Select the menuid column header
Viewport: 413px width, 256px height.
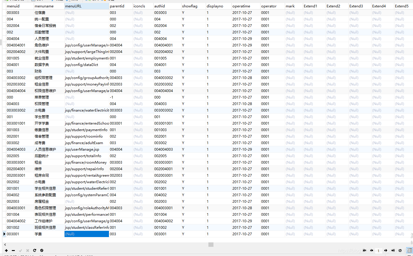point(20,6)
